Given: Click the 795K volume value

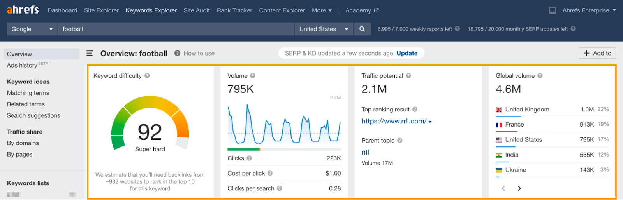Looking at the screenshot, I should click(x=241, y=89).
